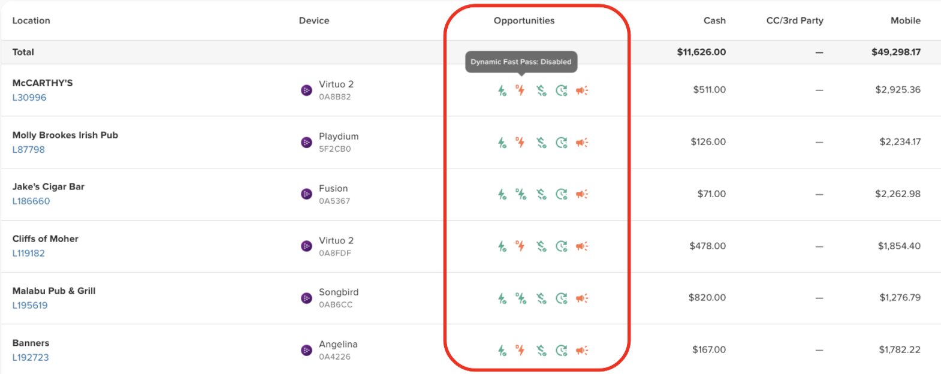Click the orange Dynamic Fast Pass icon for Banners

tap(520, 350)
